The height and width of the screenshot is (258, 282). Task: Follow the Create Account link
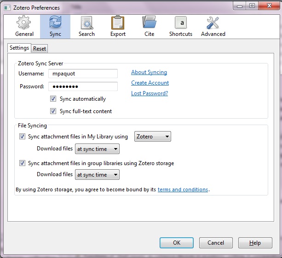click(150, 83)
